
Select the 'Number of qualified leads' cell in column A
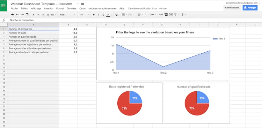[x=34, y=37]
